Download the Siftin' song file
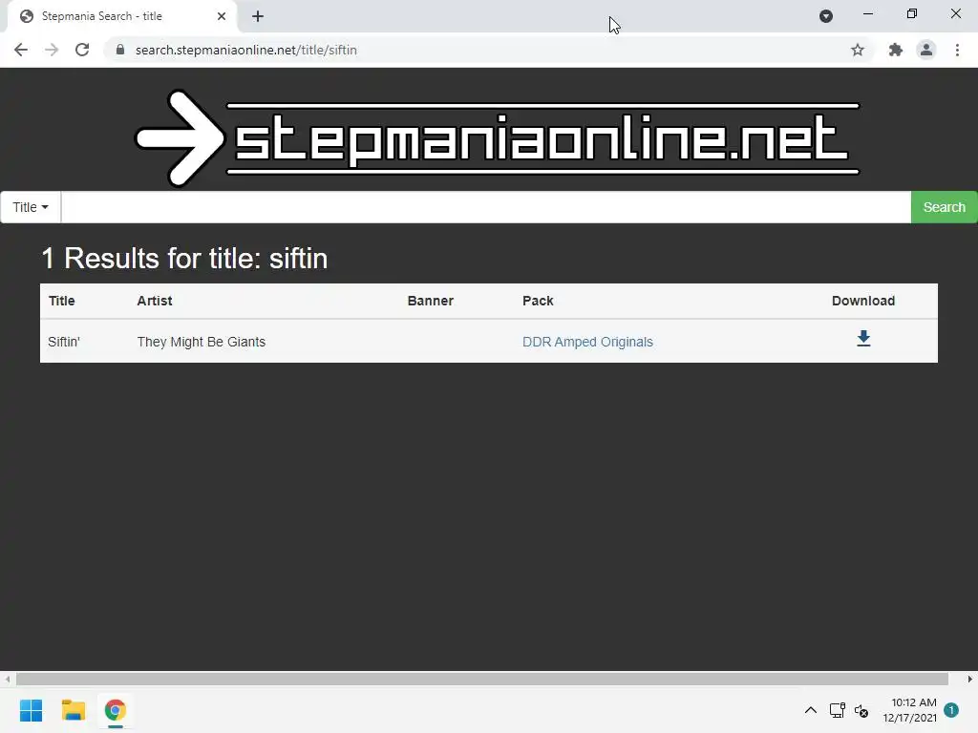Image resolution: width=978 pixels, height=733 pixels. 863,339
